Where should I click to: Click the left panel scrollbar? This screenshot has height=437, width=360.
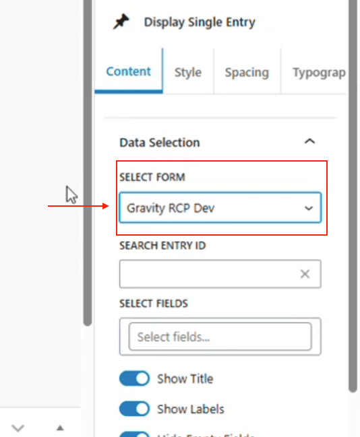(88, 162)
